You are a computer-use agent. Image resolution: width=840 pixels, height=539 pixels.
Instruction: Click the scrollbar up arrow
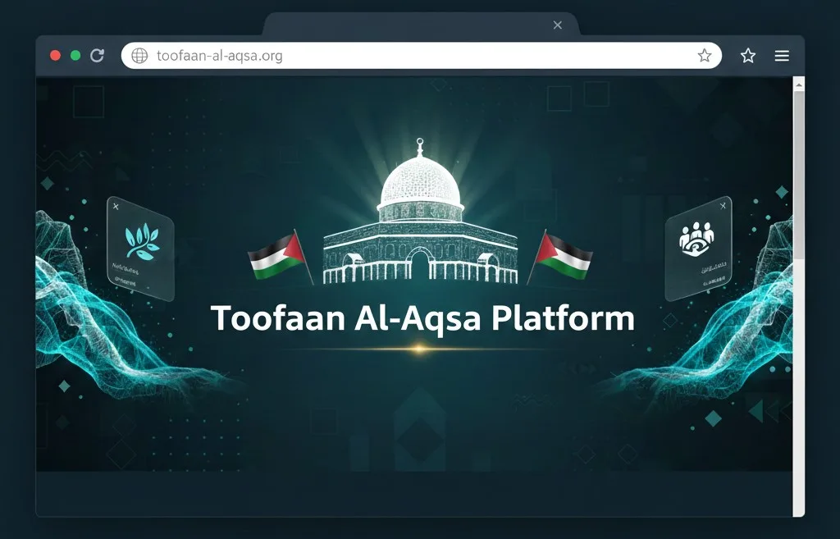pyautogui.click(x=799, y=85)
